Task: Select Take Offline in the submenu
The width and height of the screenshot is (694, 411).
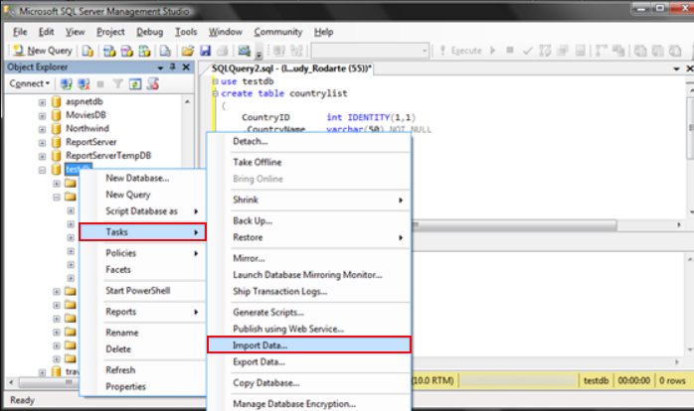Action: [309, 162]
